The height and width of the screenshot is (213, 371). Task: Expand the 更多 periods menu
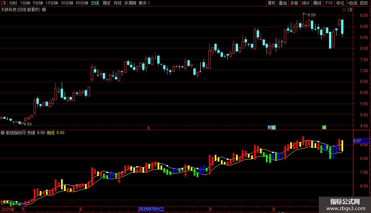click(x=144, y=3)
